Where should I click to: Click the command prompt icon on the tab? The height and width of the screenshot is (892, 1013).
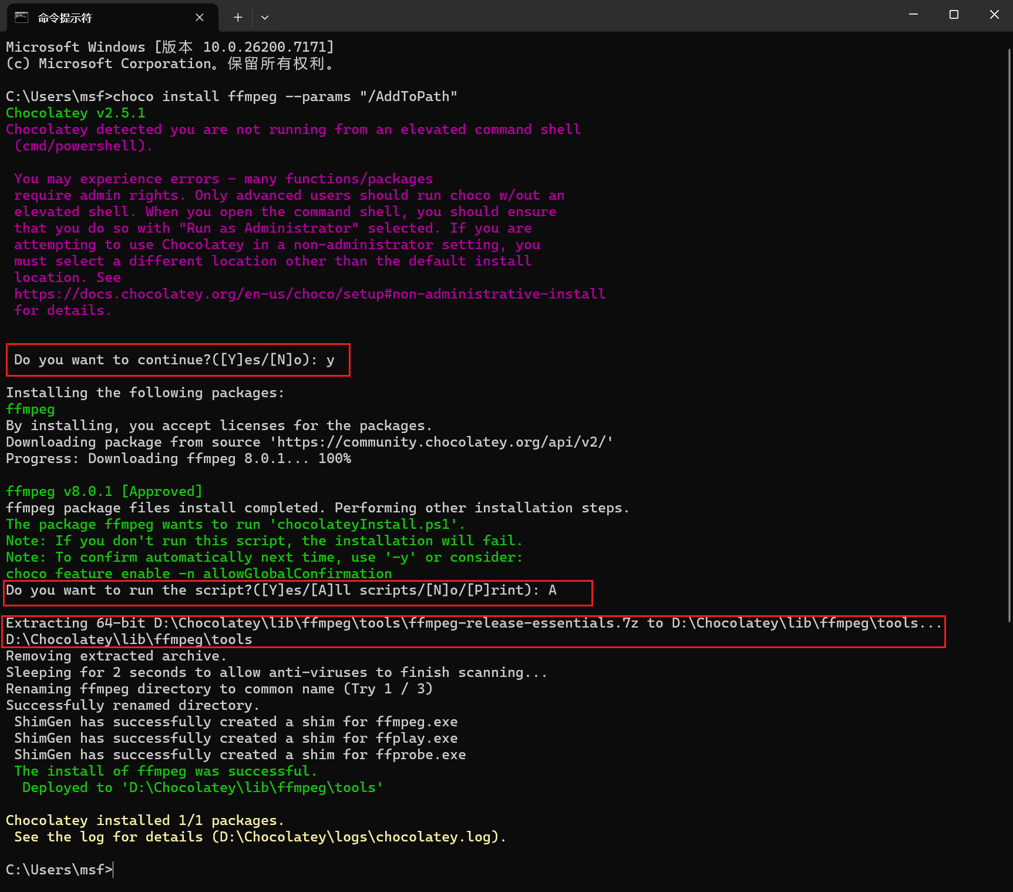[21, 17]
